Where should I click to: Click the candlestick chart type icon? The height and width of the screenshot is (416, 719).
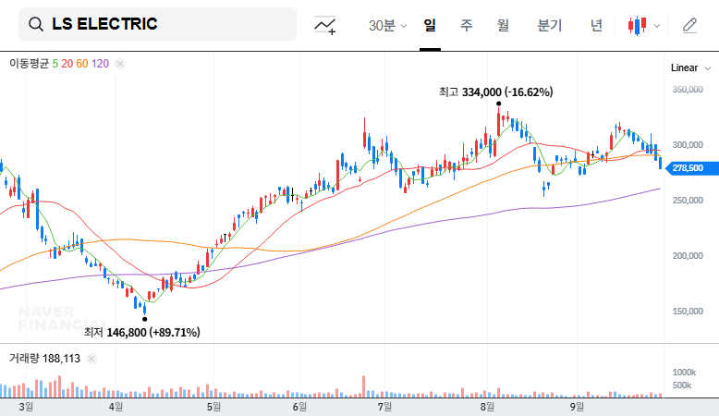click(638, 26)
